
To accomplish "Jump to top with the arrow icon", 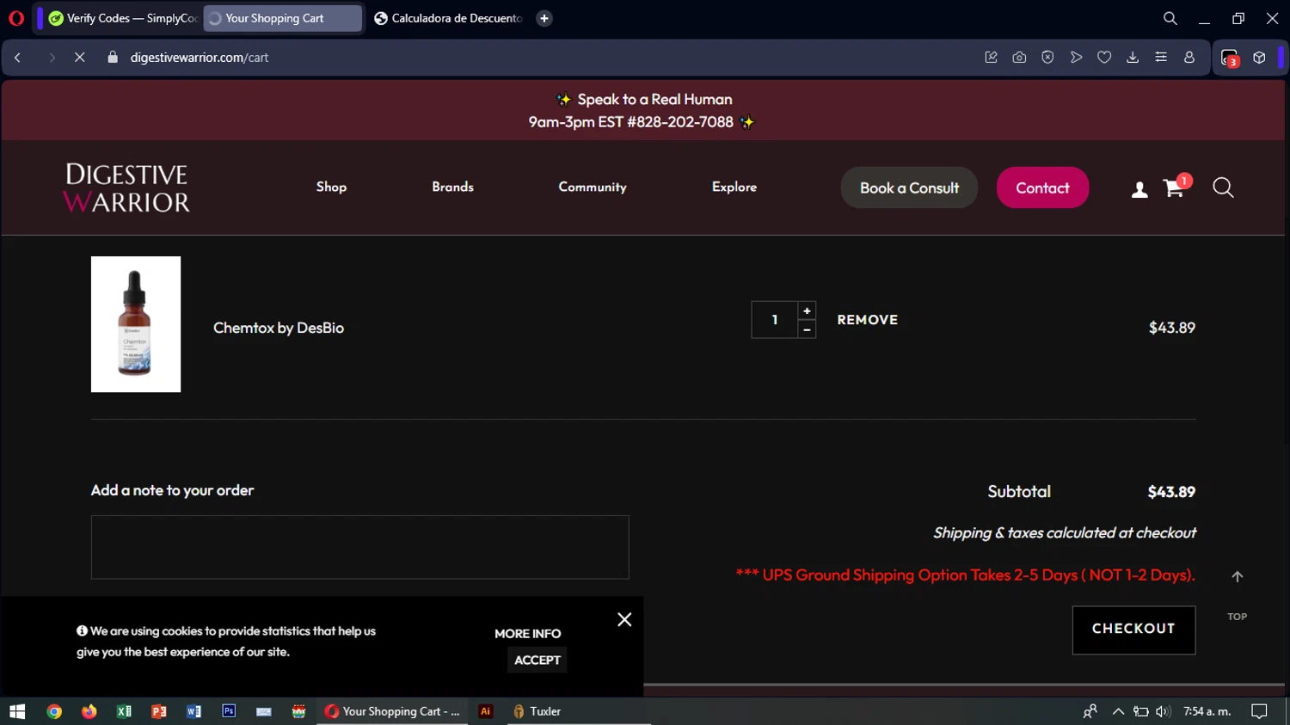I will coord(1237,577).
